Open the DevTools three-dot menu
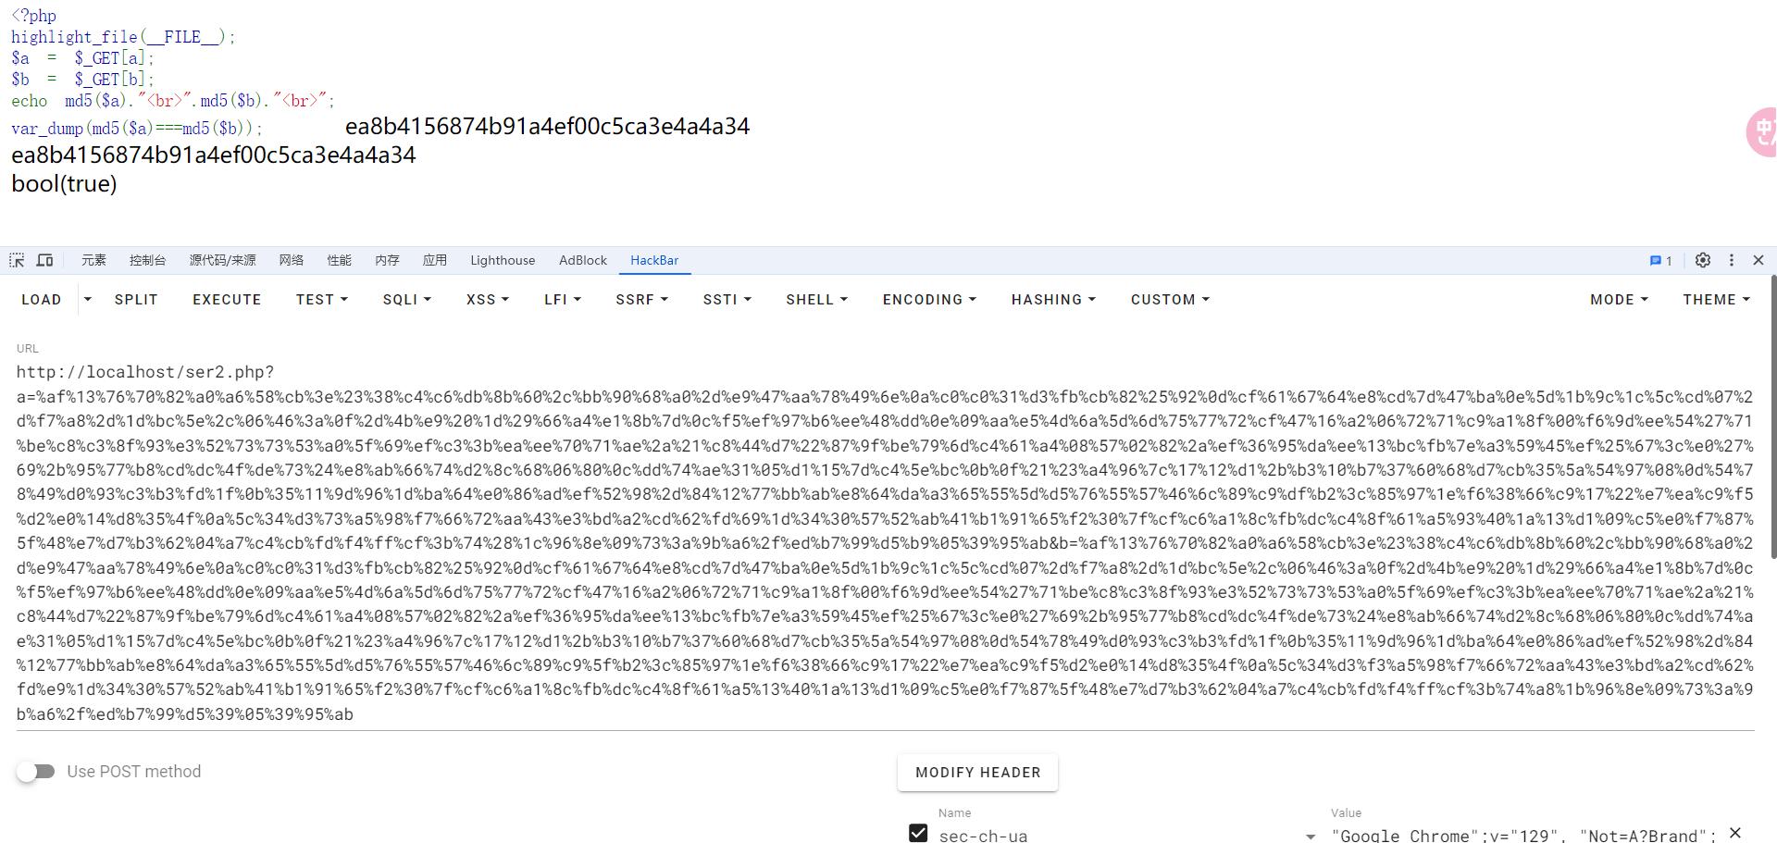1777x843 pixels. 1731,261
